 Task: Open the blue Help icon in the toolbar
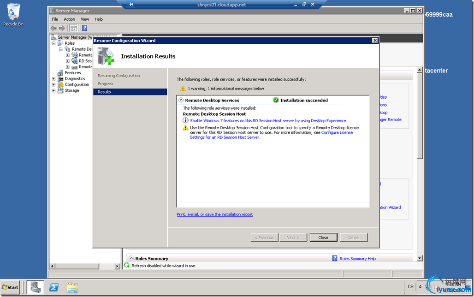[x=85, y=28]
